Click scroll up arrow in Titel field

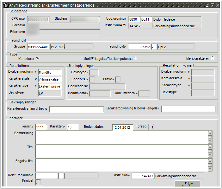point(210,147)
